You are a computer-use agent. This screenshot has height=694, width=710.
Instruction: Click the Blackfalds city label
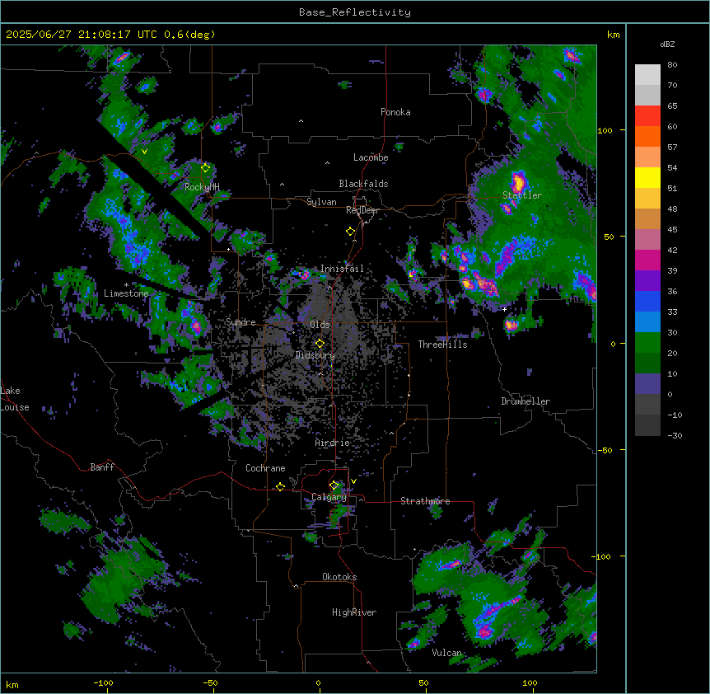click(363, 184)
